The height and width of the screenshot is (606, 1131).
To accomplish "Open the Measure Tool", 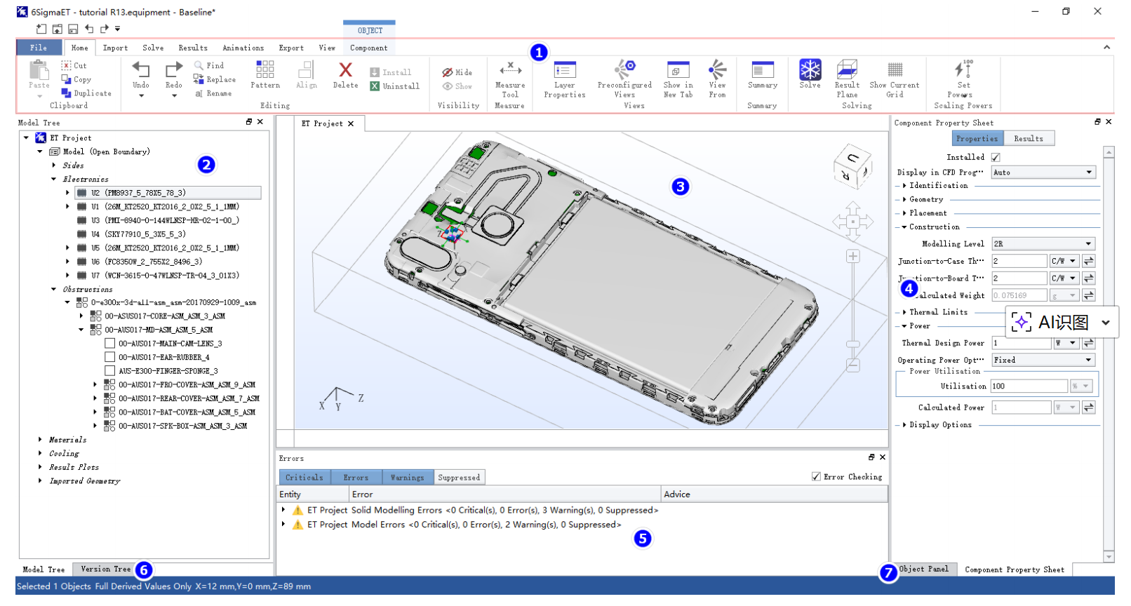I will click(x=510, y=70).
